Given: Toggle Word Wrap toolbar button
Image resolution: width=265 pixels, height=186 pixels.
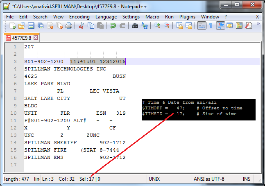Looking at the screenshot, I should click(202, 26).
